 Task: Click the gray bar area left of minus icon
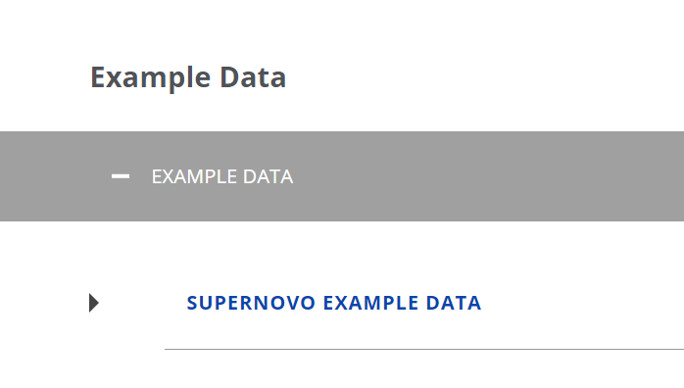coord(55,176)
